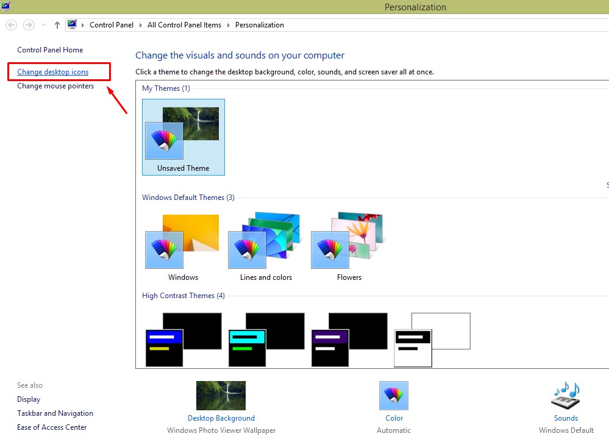Open Control Panel Home
Image resolution: width=609 pixels, height=442 pixels.
50,50
